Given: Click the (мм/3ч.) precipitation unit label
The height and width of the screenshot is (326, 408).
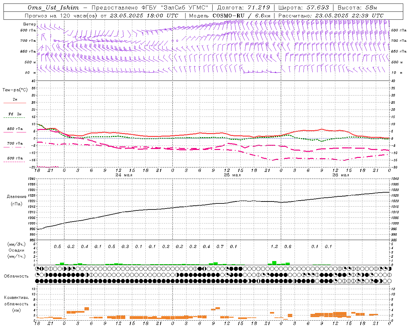Looking at the screenshot, I should pyautogui.click(x=16, y=244).
